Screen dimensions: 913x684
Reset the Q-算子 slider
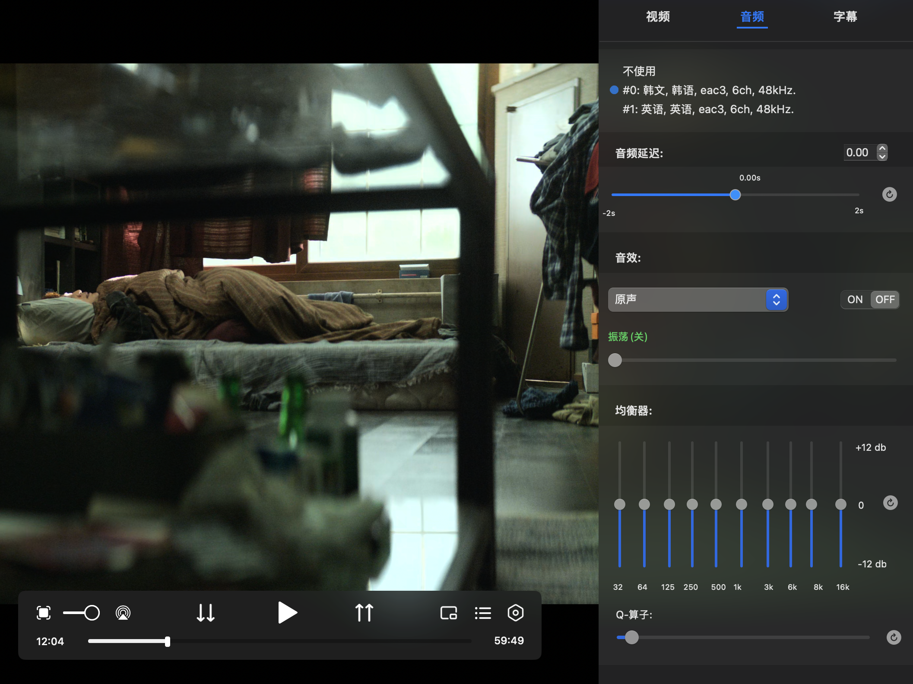894,637
